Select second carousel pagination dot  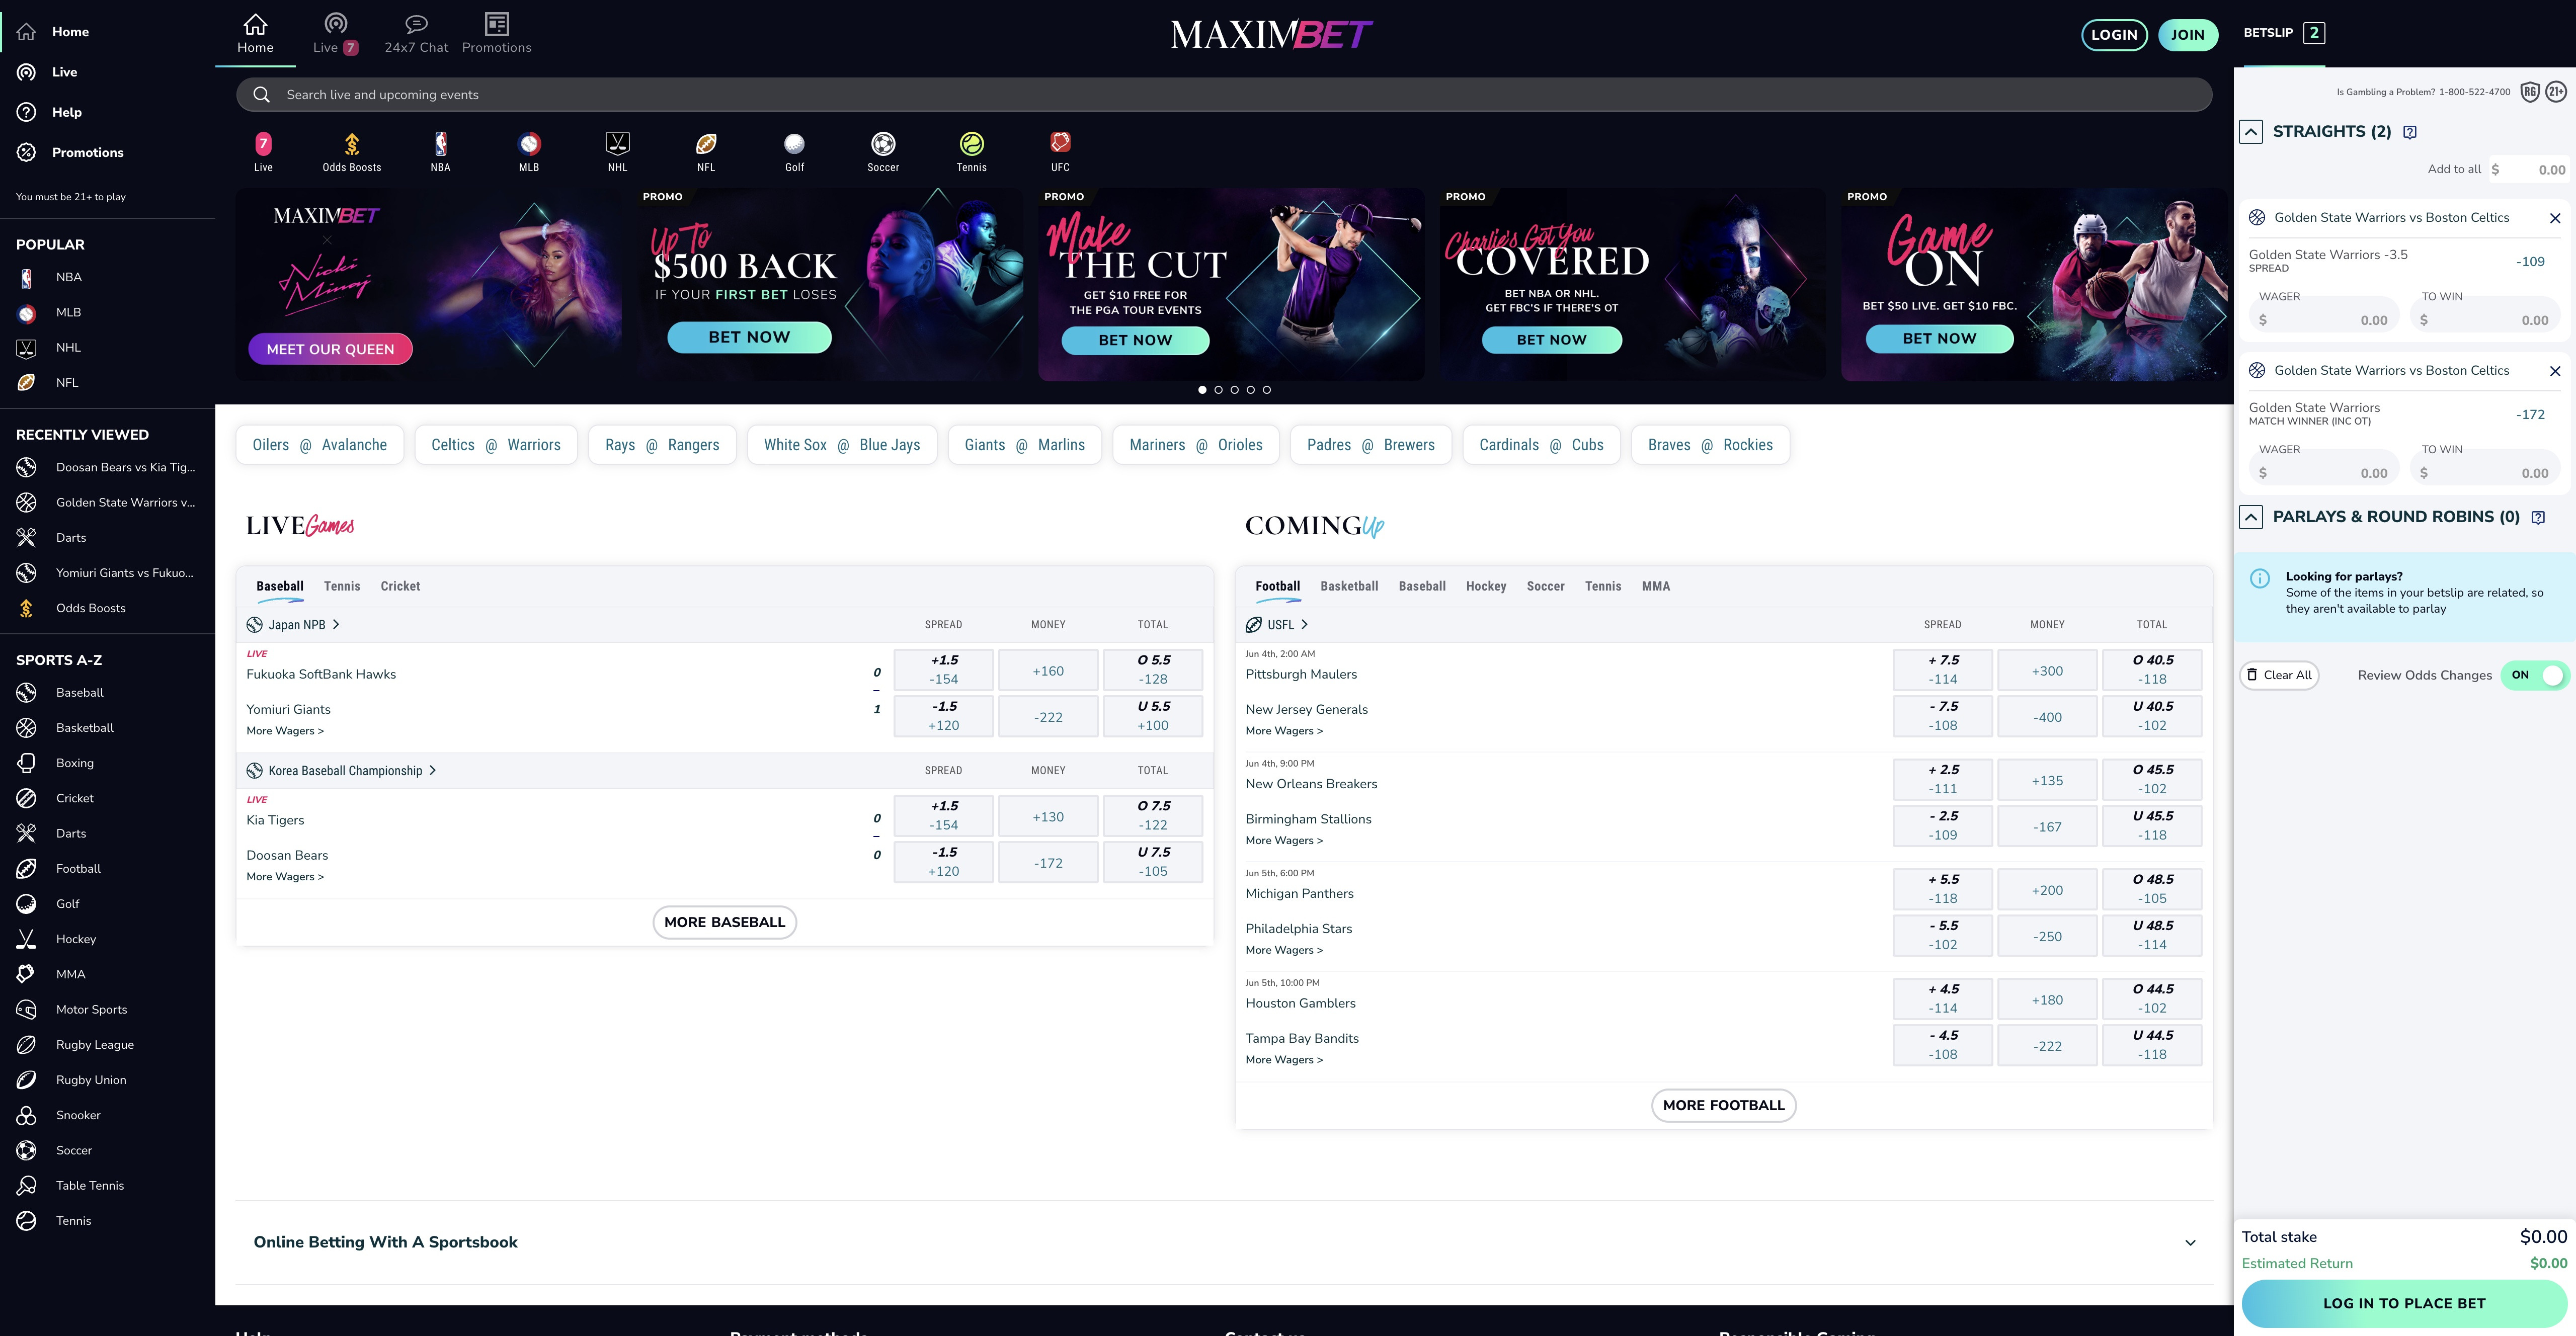tap(1218, 390)
